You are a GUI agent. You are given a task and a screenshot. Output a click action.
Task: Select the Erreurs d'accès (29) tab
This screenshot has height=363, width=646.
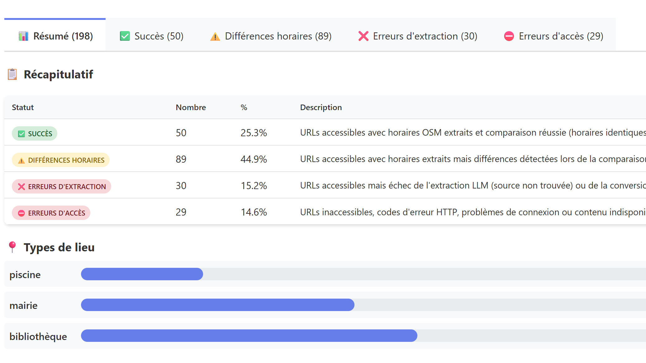click(x=553, y=36)
